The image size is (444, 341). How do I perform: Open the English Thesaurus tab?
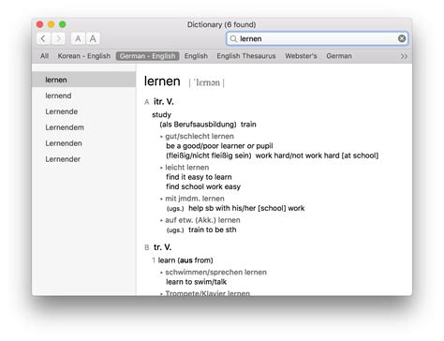click(x=246, y=56)
